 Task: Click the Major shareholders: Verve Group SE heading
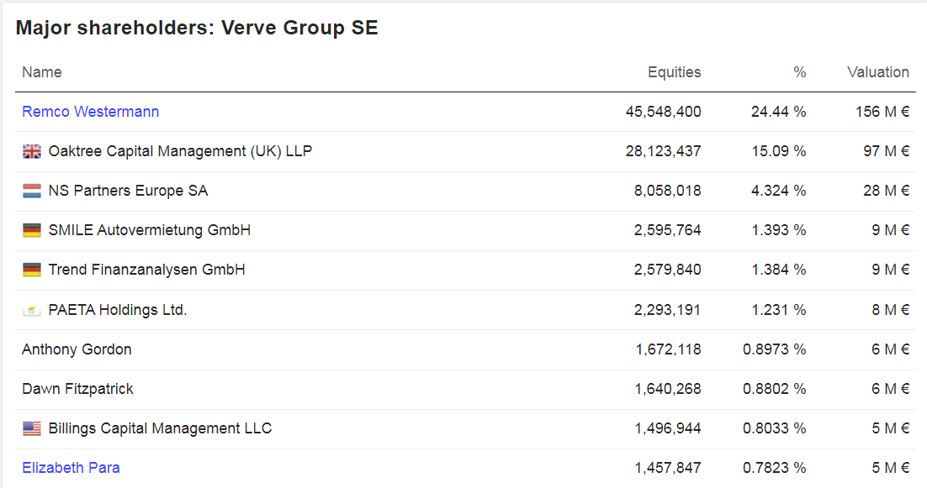click(197, 28)
